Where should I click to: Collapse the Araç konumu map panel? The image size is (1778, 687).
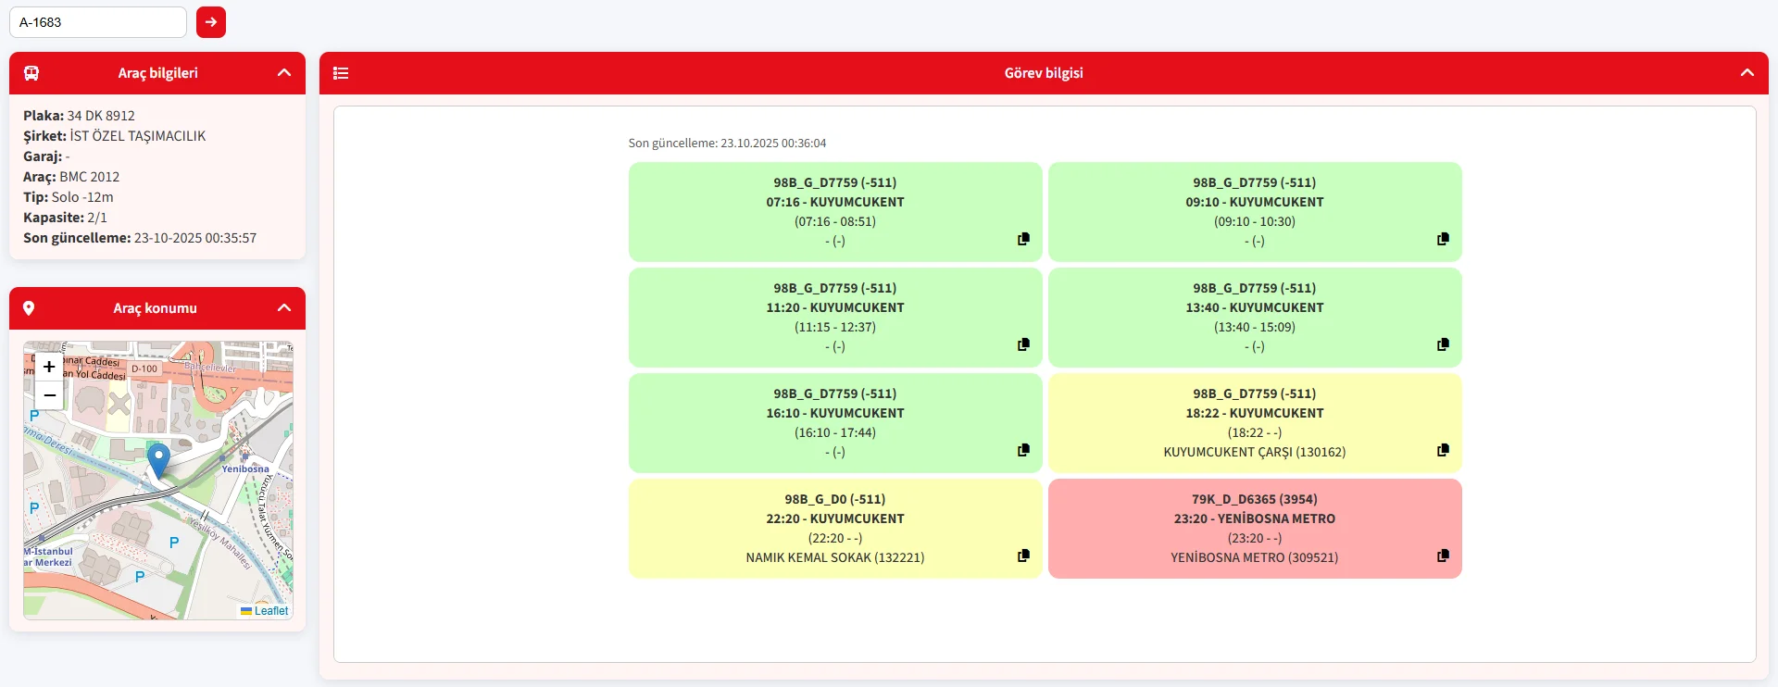pyautogui.click(x=284, y=308)
